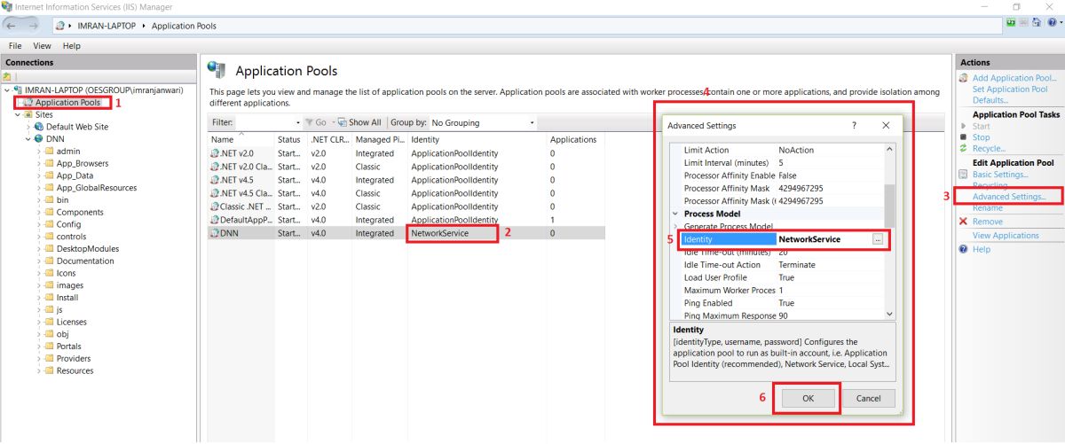Select the Resources folder in tree

75,371
